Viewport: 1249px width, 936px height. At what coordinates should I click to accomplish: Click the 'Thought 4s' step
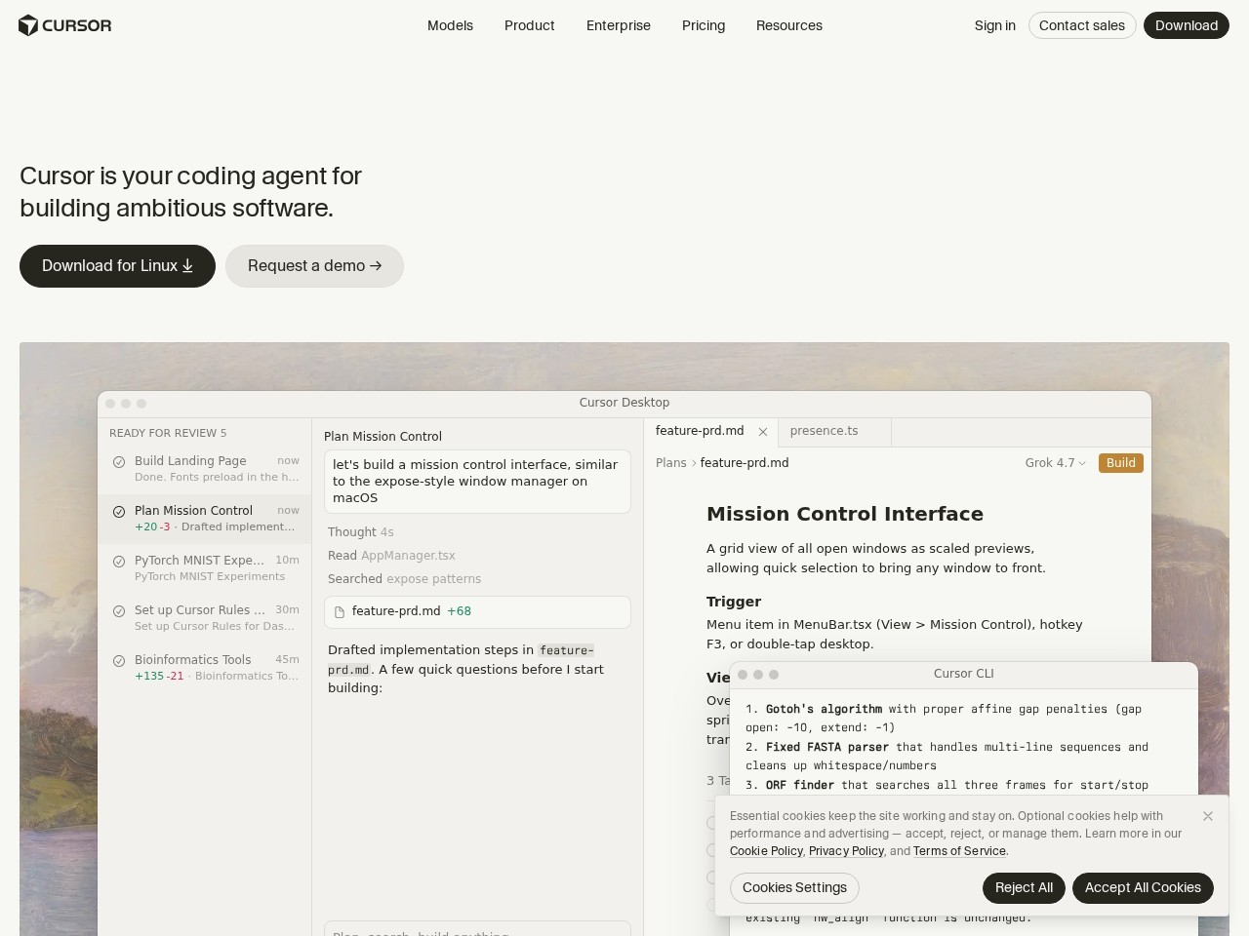(x=361, y=532)
